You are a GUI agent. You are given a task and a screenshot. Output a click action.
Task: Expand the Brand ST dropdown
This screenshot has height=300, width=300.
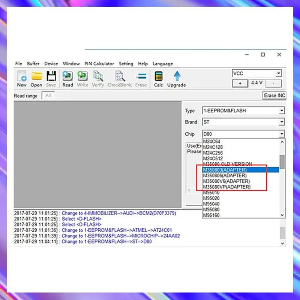click(282, 122)
